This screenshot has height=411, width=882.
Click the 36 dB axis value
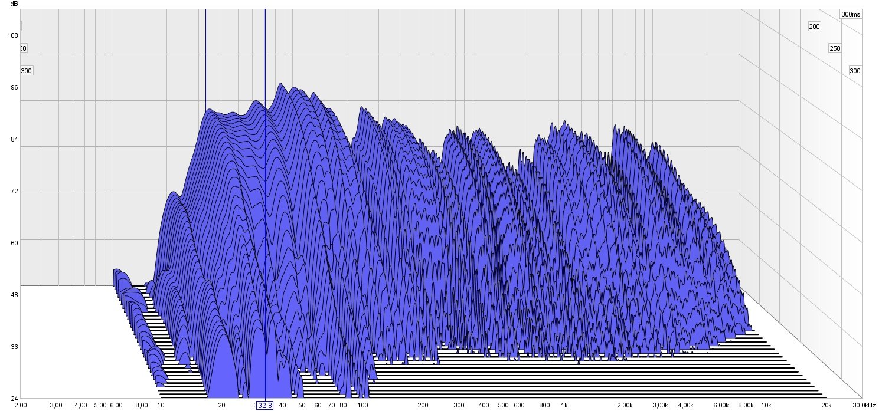pyautogui.click(x=12, y=346)
